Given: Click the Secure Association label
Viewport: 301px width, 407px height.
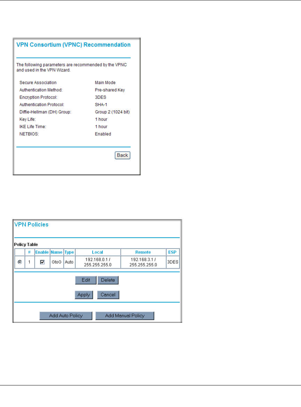Looking at the screenshot, I should (38, 82).
